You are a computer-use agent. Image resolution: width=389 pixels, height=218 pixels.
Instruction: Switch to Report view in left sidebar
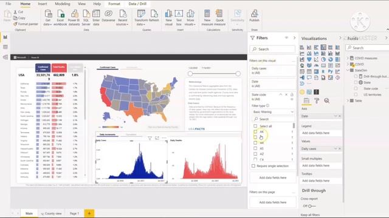click(5, 37)
